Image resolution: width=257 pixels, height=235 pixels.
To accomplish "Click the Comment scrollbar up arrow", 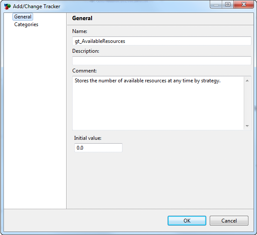I will click(x=247, y=81).
